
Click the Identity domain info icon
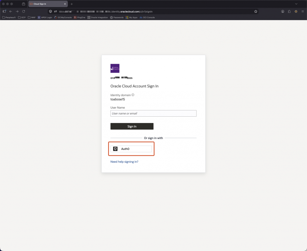click(133, 95)
